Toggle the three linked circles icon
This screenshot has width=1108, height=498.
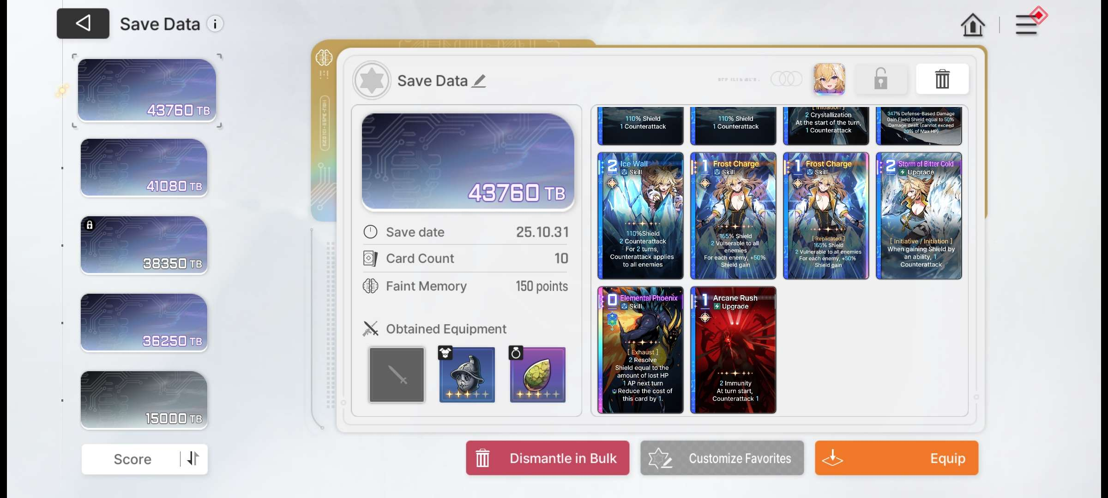pos(786,79)
